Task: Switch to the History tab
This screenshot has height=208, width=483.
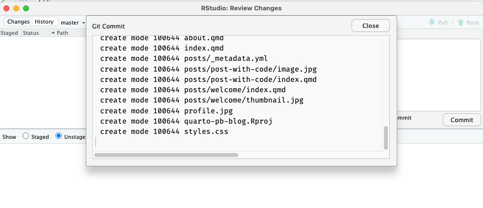Action: coord(45,22)
